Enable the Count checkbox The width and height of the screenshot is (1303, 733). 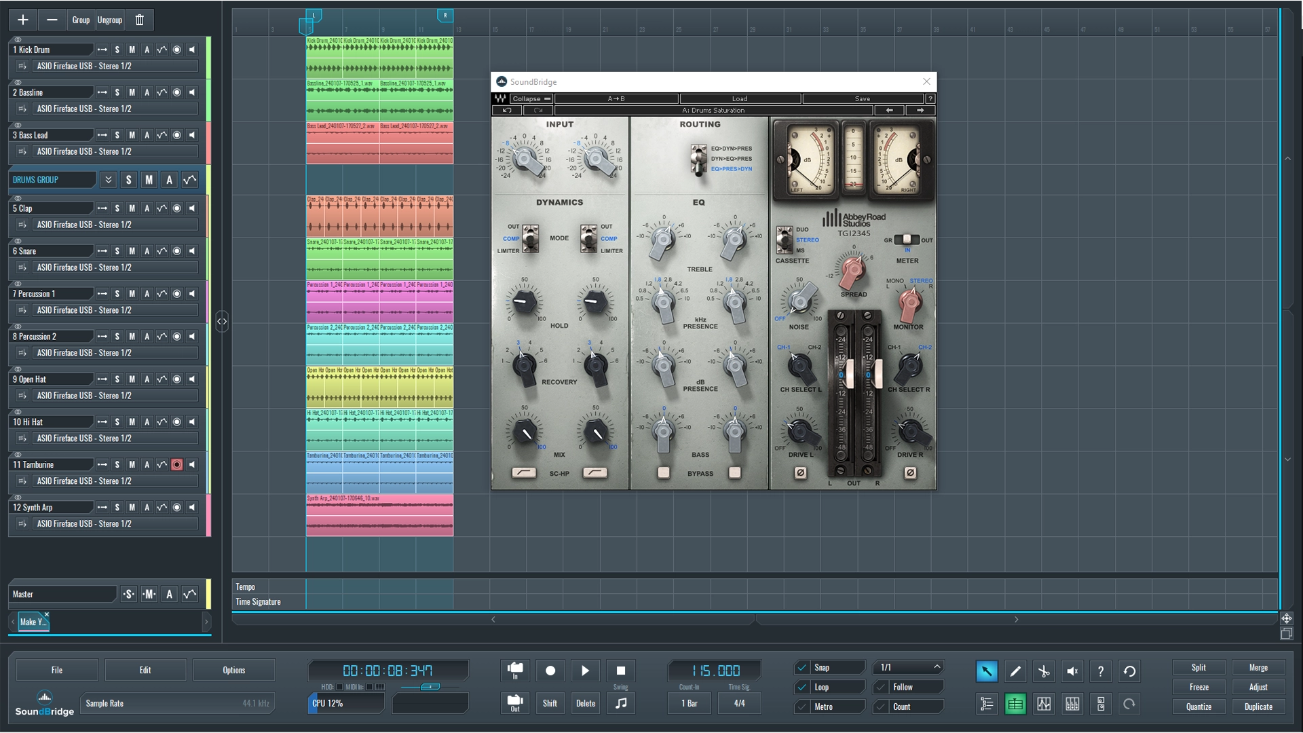(882, 707)
